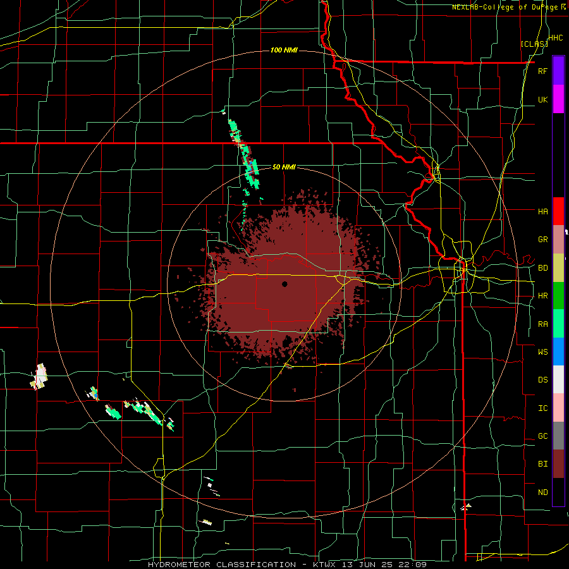This screenshot has width=569, height=569.
Task: Click the GR legend label
Action: point(542,240)
